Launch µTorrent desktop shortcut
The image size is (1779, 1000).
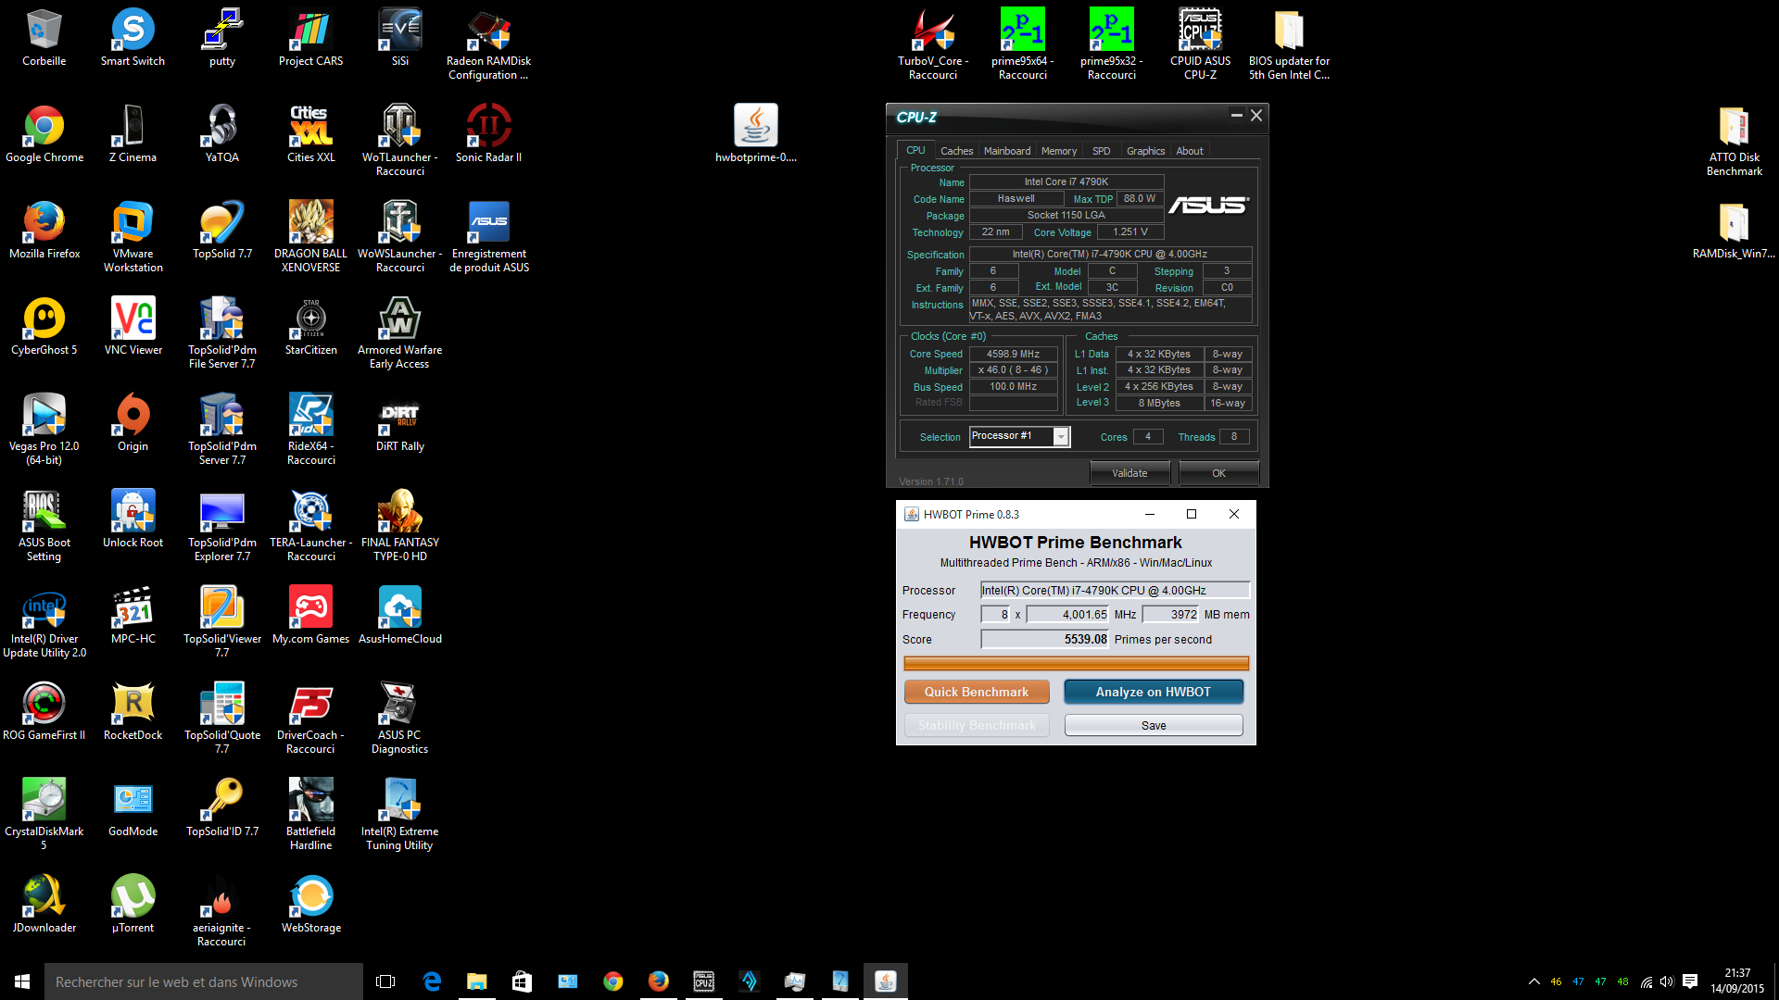click(x=132, y=905)
